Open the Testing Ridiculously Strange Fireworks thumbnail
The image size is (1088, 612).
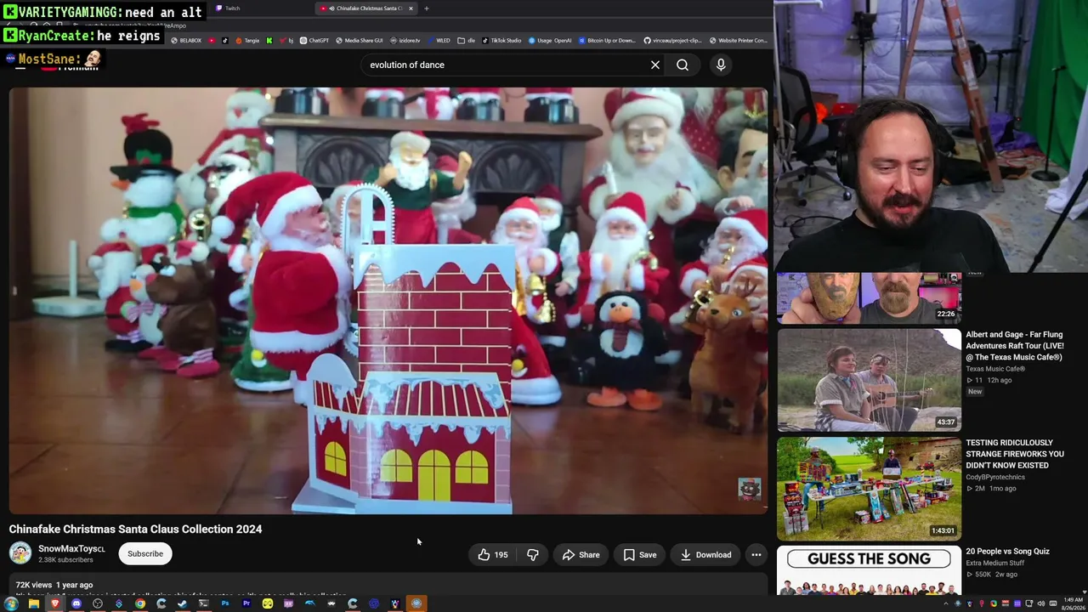tap(869, 489)
